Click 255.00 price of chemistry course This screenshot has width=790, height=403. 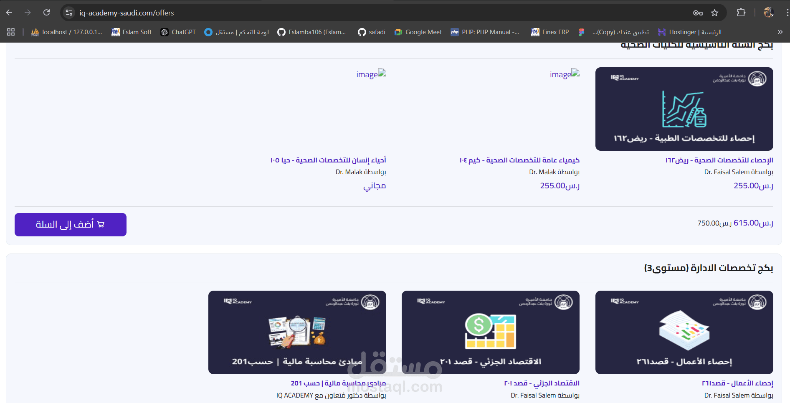(560, 186)
